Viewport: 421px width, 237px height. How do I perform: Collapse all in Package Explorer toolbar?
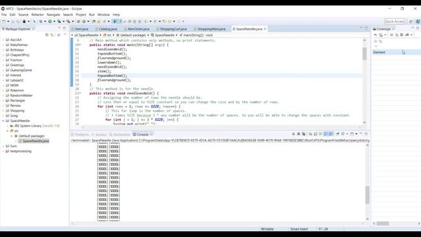point(47,35)
